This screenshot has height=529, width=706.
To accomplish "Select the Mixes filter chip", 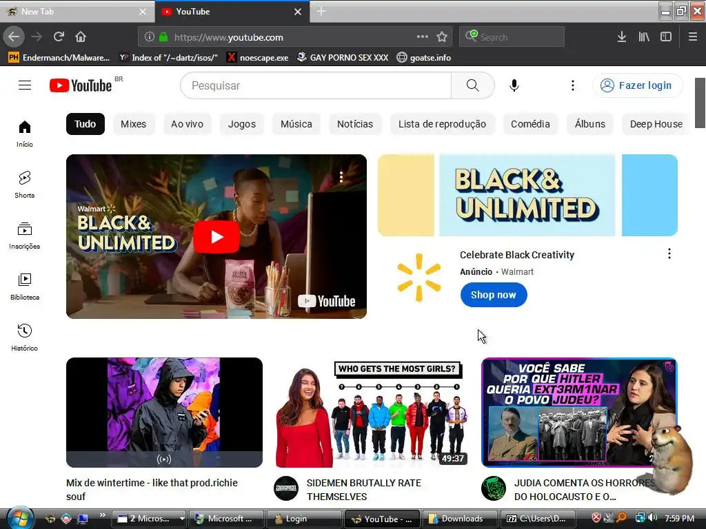I will pyautogui.click(x=133, y=124).
